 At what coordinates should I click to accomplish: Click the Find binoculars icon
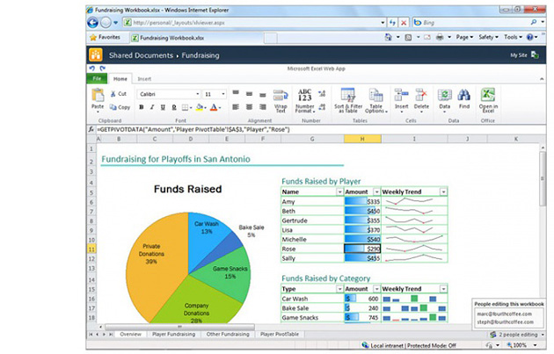coord(463,98)
